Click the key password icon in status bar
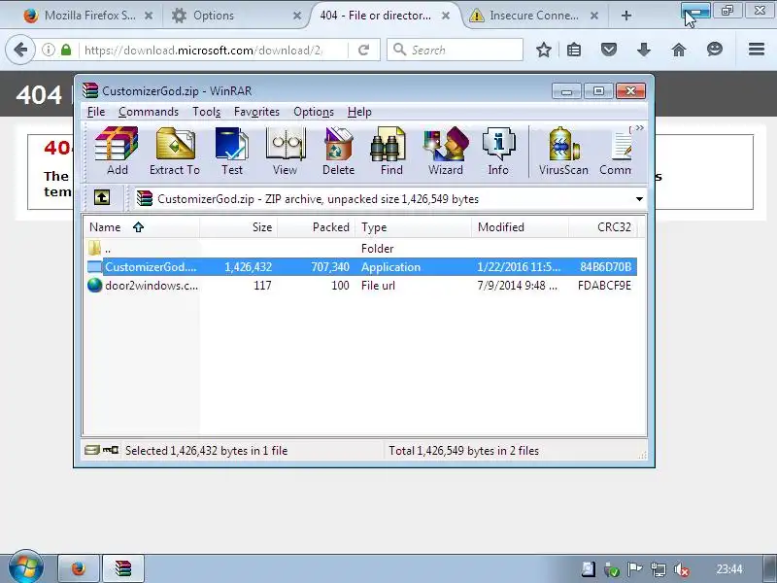 (111, 450)
